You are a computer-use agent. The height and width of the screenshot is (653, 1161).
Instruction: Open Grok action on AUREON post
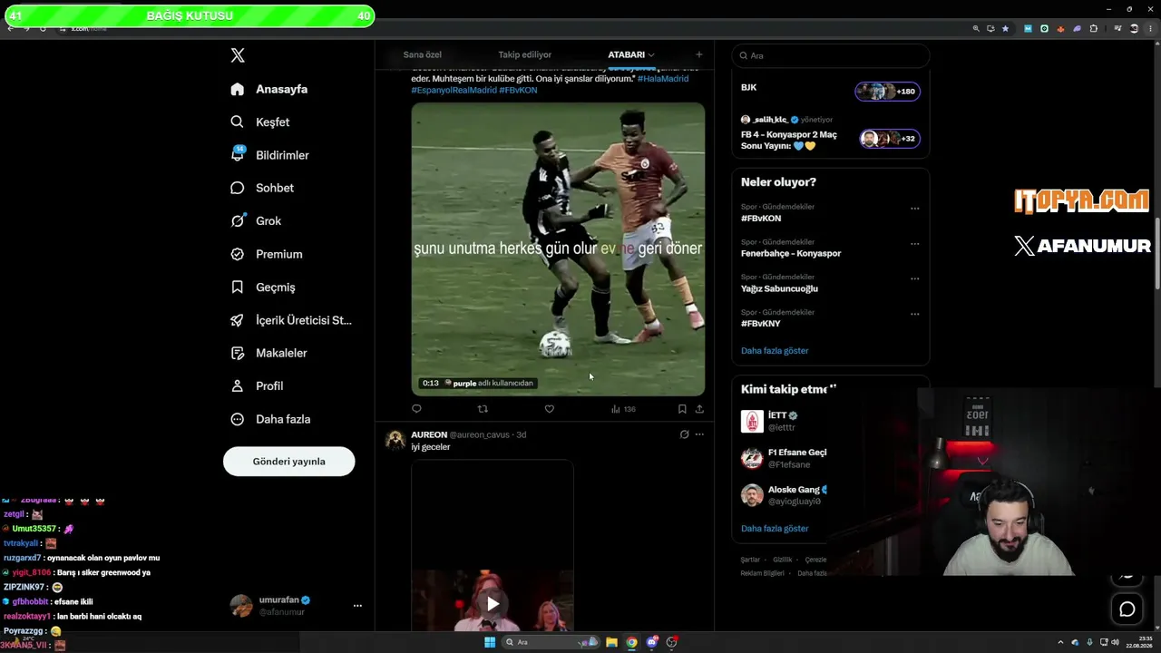pyautogui.click(x=684, y=434)
